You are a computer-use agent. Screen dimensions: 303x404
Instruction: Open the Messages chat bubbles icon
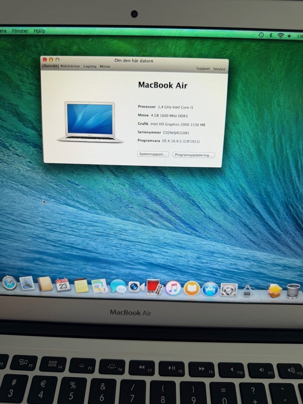(118, 286)
